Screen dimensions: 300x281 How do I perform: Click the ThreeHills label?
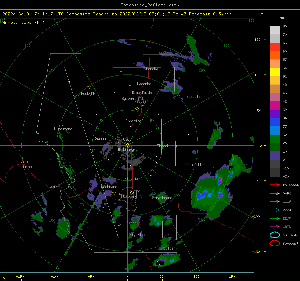(167, 146)
